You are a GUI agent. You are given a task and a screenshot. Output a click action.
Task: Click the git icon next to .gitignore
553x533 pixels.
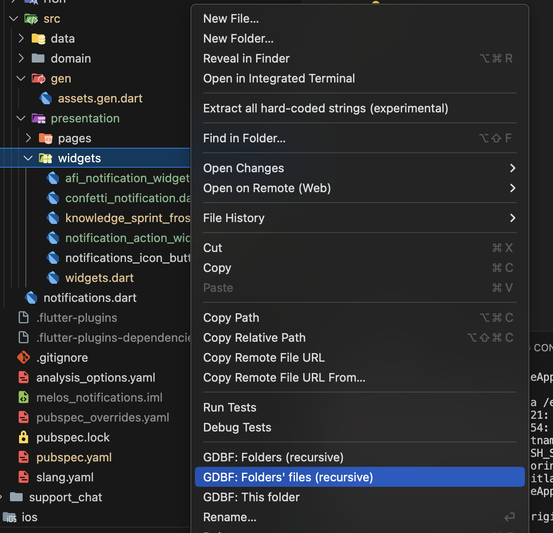pos(24,358)
